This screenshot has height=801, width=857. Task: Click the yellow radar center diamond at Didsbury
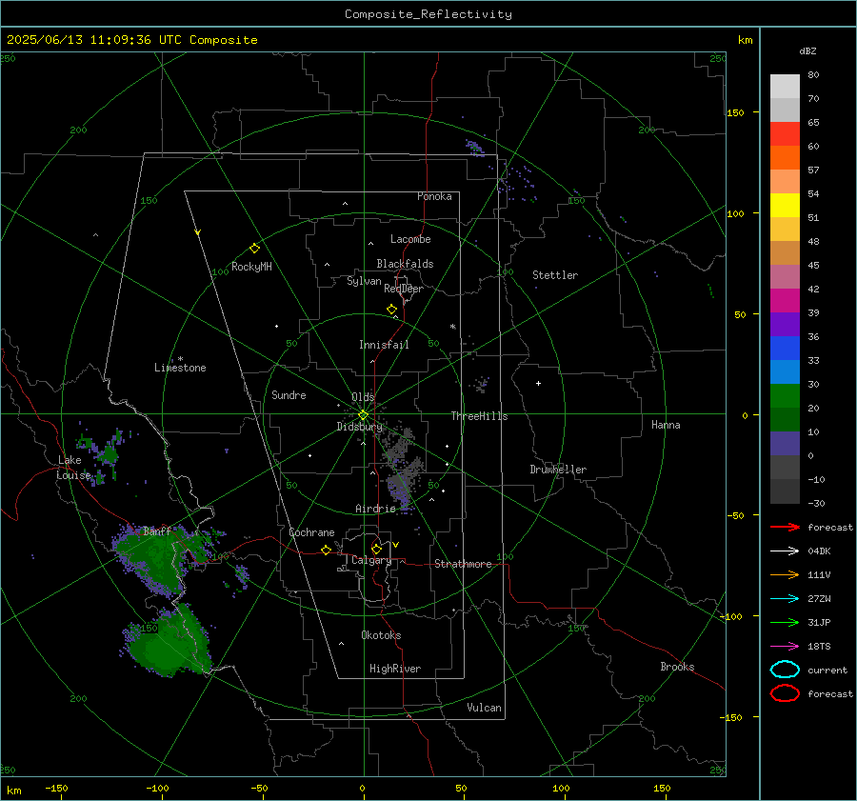(x=363, y=415)
